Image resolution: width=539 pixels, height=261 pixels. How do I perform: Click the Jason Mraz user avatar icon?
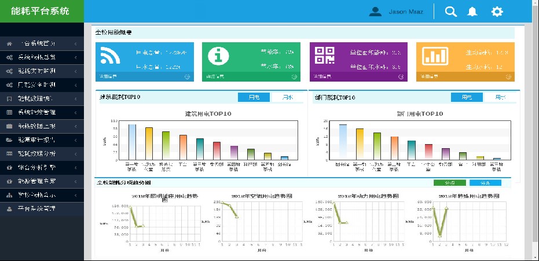[x=376, y=12]
